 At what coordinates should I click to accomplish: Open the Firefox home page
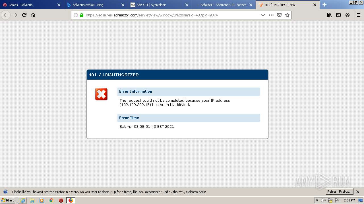click(x=33, y=15)
